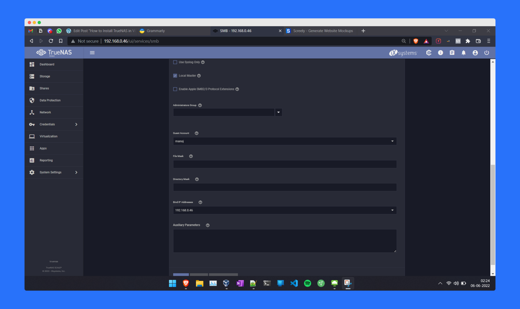The image size is (520, 309).
Task: Open TrueNAS notifications bell
Action: [463, 52]
